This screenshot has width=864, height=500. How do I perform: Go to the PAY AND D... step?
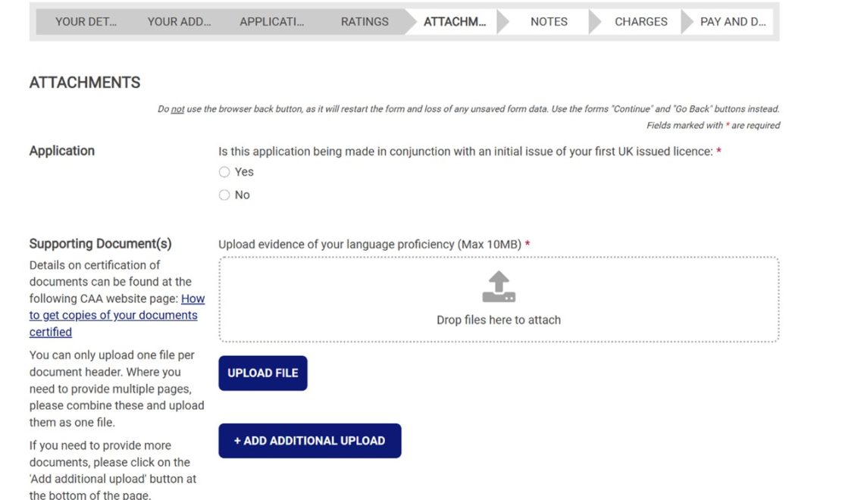[x=732, y=21]
